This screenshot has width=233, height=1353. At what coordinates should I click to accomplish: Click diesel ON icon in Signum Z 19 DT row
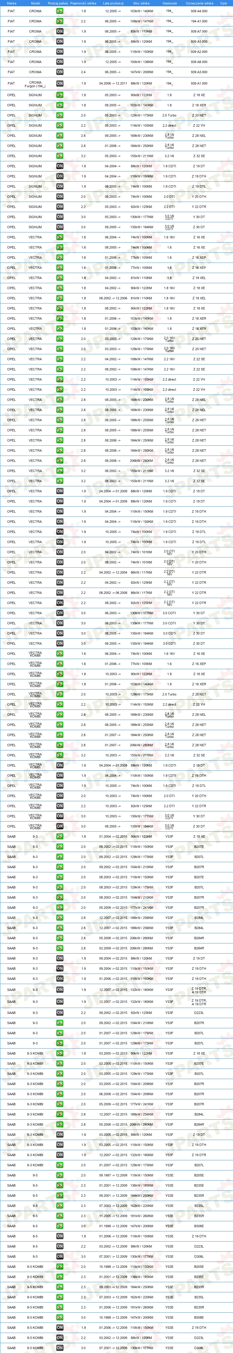(60, 166)
